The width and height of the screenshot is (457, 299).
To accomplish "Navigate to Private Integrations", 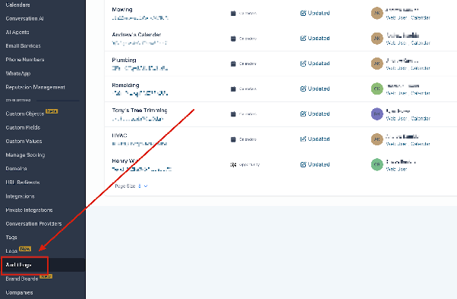I will tap(29, 210).
